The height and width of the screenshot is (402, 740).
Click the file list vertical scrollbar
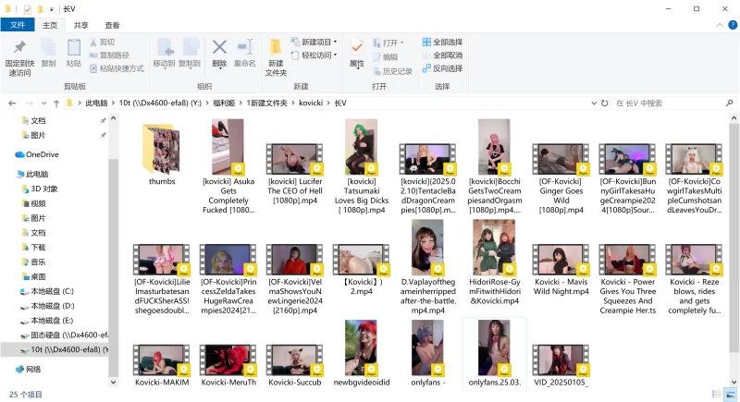(733, 238)
